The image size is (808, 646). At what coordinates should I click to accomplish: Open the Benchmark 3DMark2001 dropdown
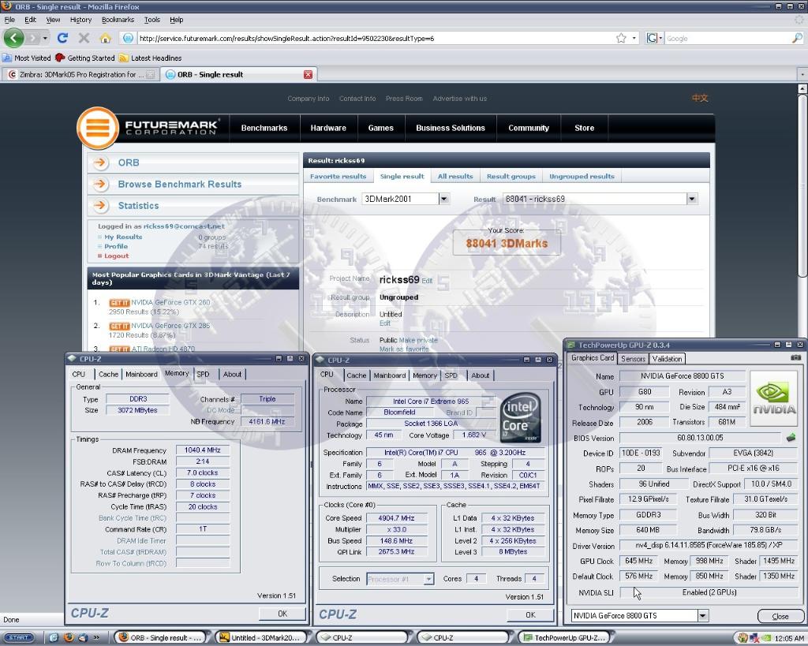(443, 199)
